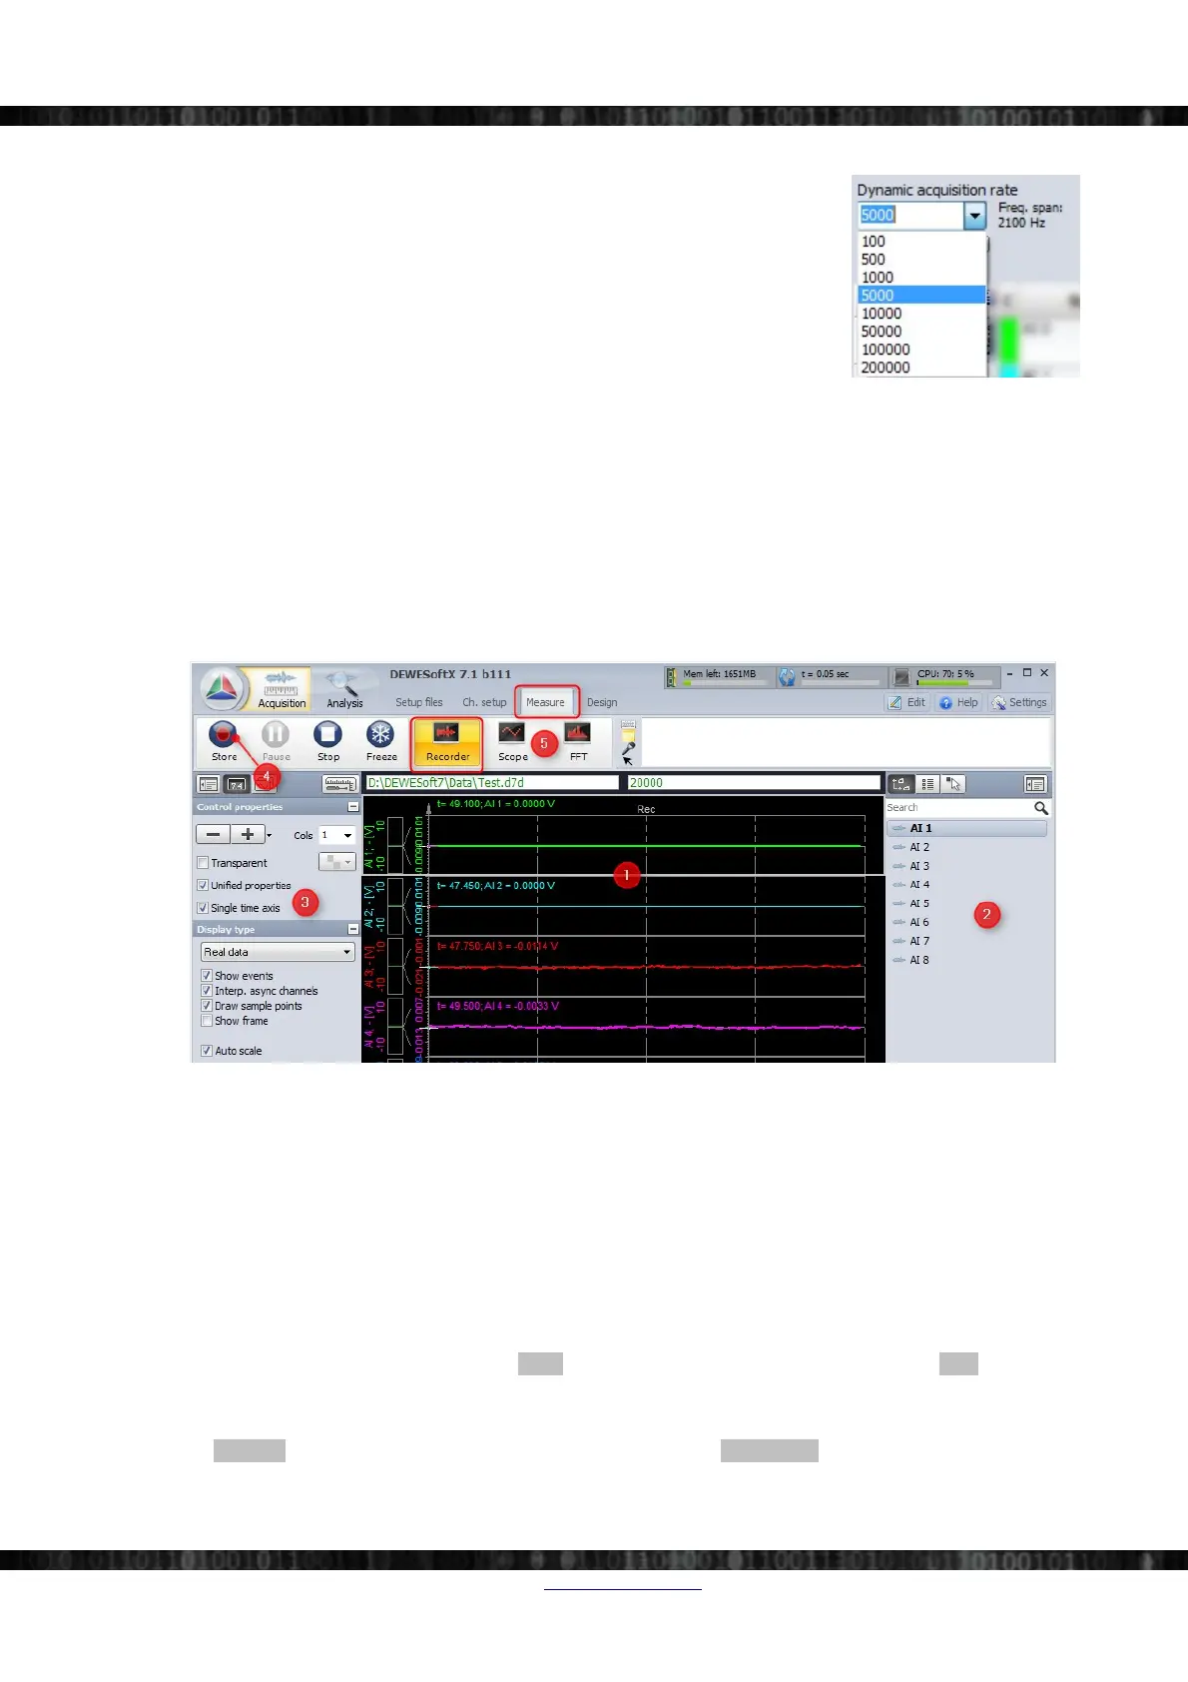Image resolution: width=1188 pixels, height=1682 pixels.
Task: Open the Setup files tab
Action: [x=418, y=702]
